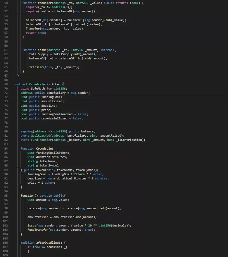Viewport: 228px width, 257px height.
Task: Click 'using SafeMath for uint256;' line
Action: [44, 89]
